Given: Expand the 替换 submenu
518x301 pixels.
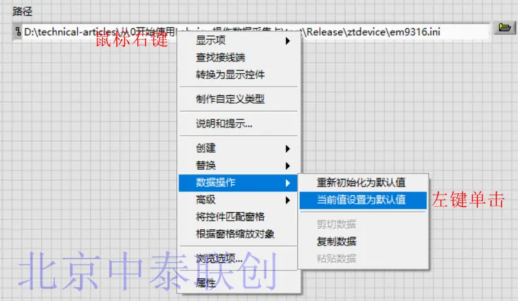Looking at the screenshot, I should tap(238, 165).
